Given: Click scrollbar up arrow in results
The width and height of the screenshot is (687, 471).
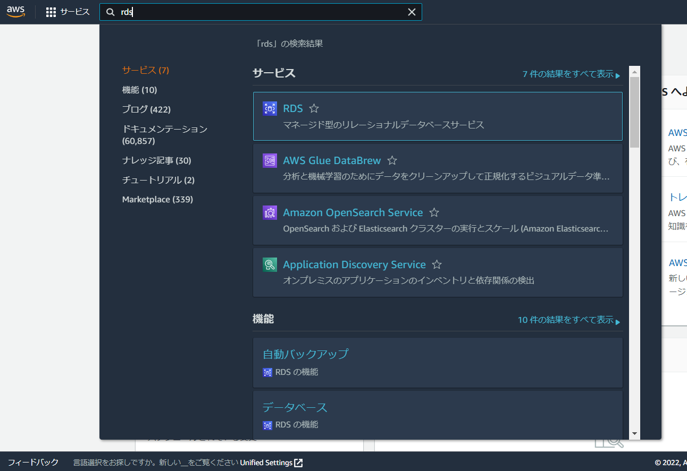Looking at the screenshot, I should click(634, 71).
